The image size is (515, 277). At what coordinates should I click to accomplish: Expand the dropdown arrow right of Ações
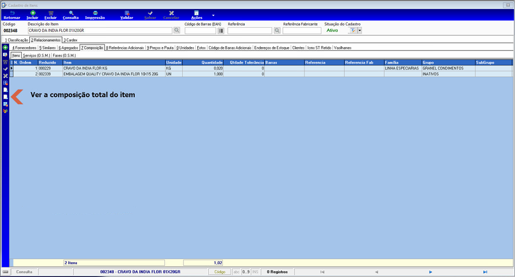click(213, 15)
